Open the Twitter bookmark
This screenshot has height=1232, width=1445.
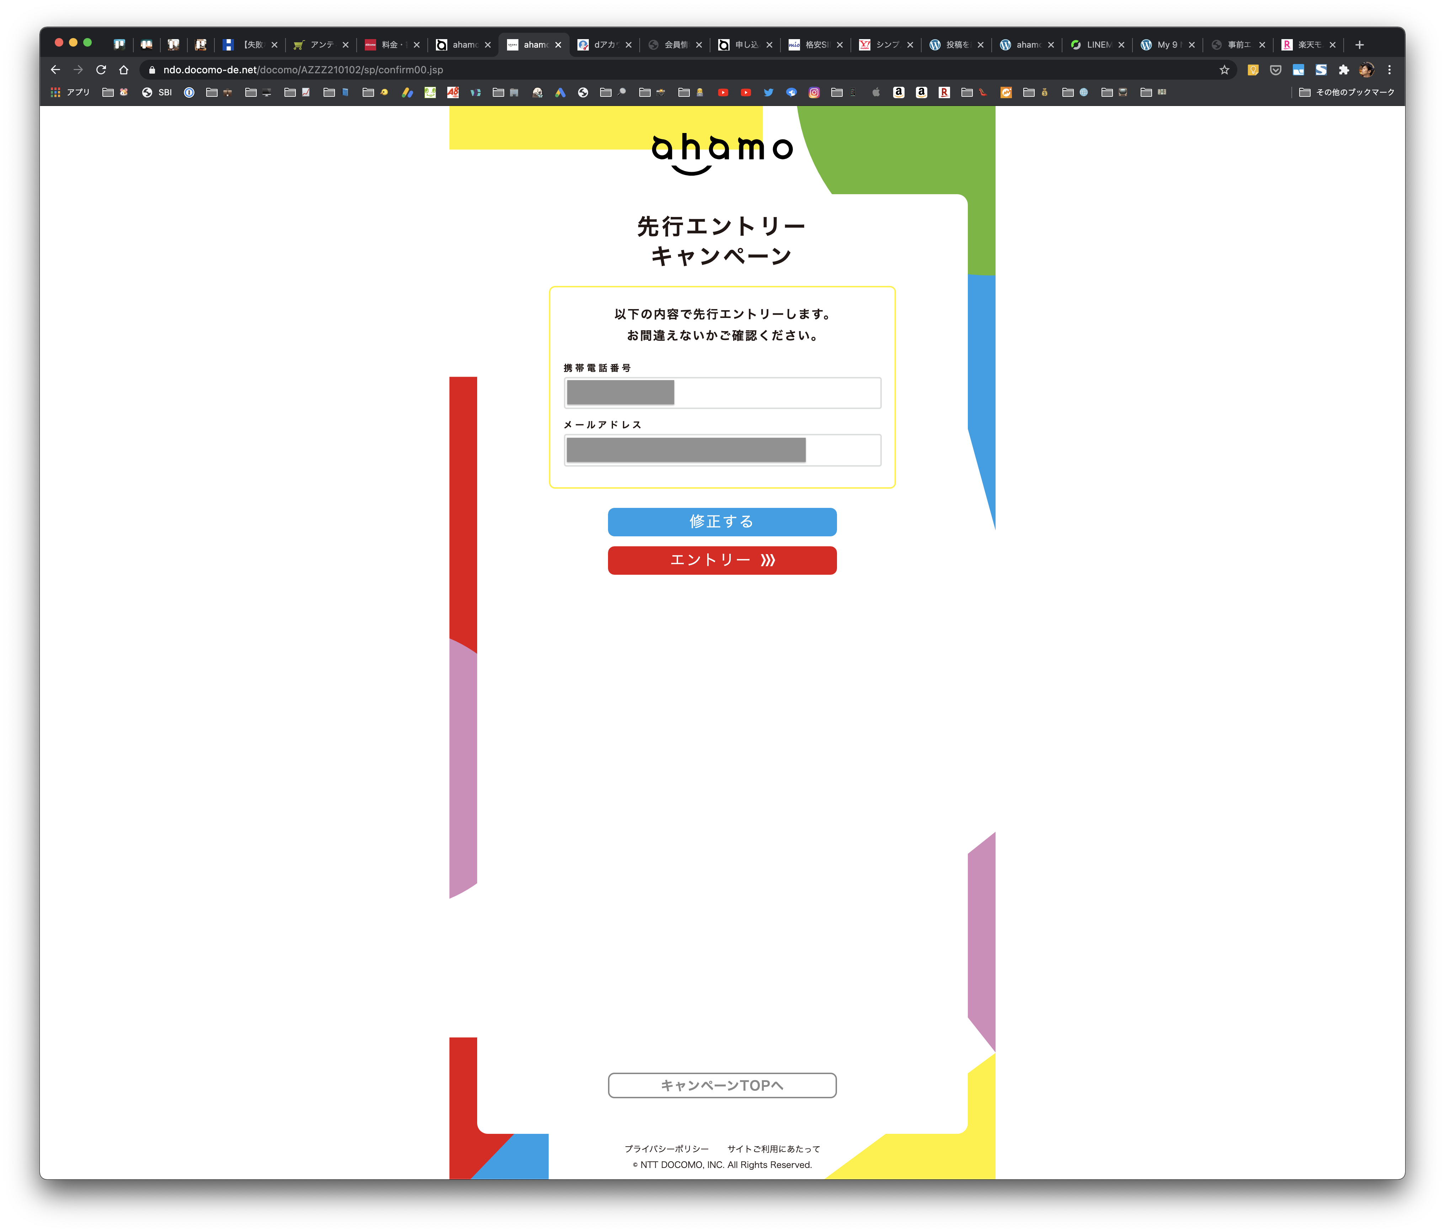768,92
